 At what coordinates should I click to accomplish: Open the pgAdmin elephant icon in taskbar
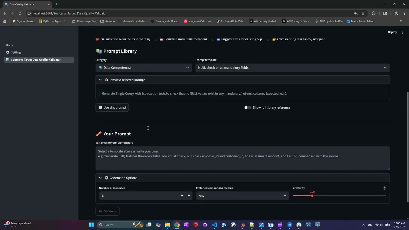[x=318, y=225]
